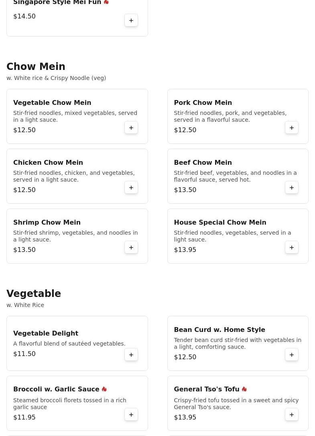
Task: Open Vegetable Chow Mein item title
Action: click(52, 102)
